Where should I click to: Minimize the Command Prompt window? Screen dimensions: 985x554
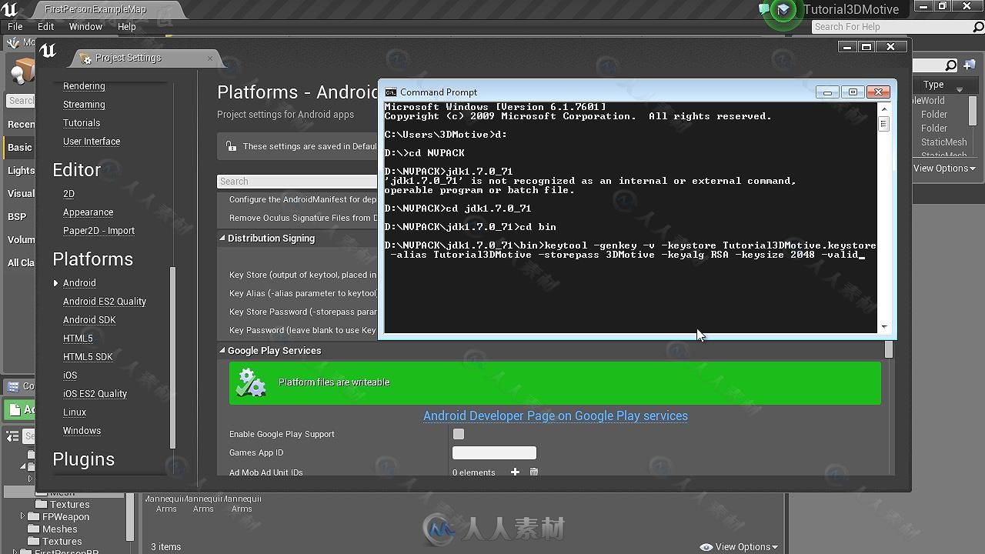coord(827,92)
